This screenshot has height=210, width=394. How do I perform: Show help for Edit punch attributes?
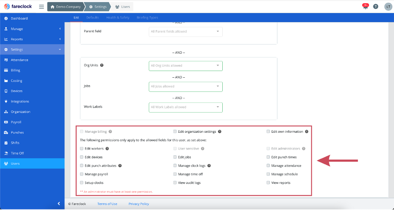pos(120,165)
